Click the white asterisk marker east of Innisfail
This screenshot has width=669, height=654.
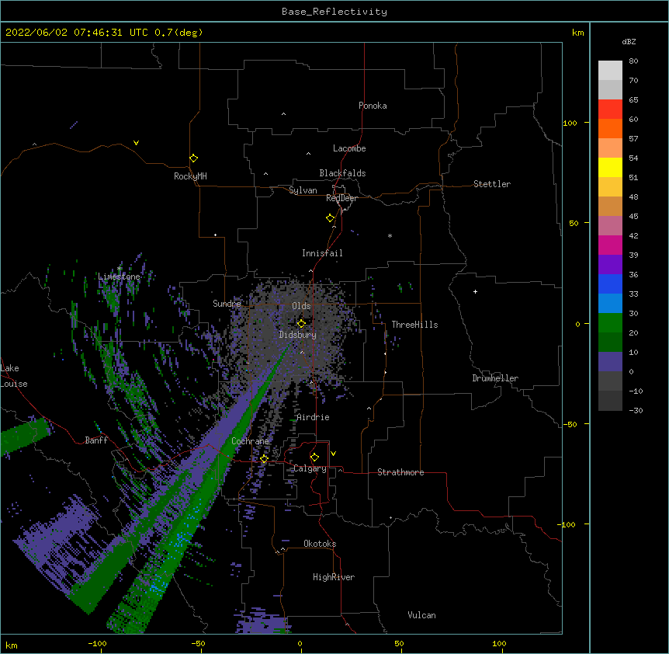(390, 235)
